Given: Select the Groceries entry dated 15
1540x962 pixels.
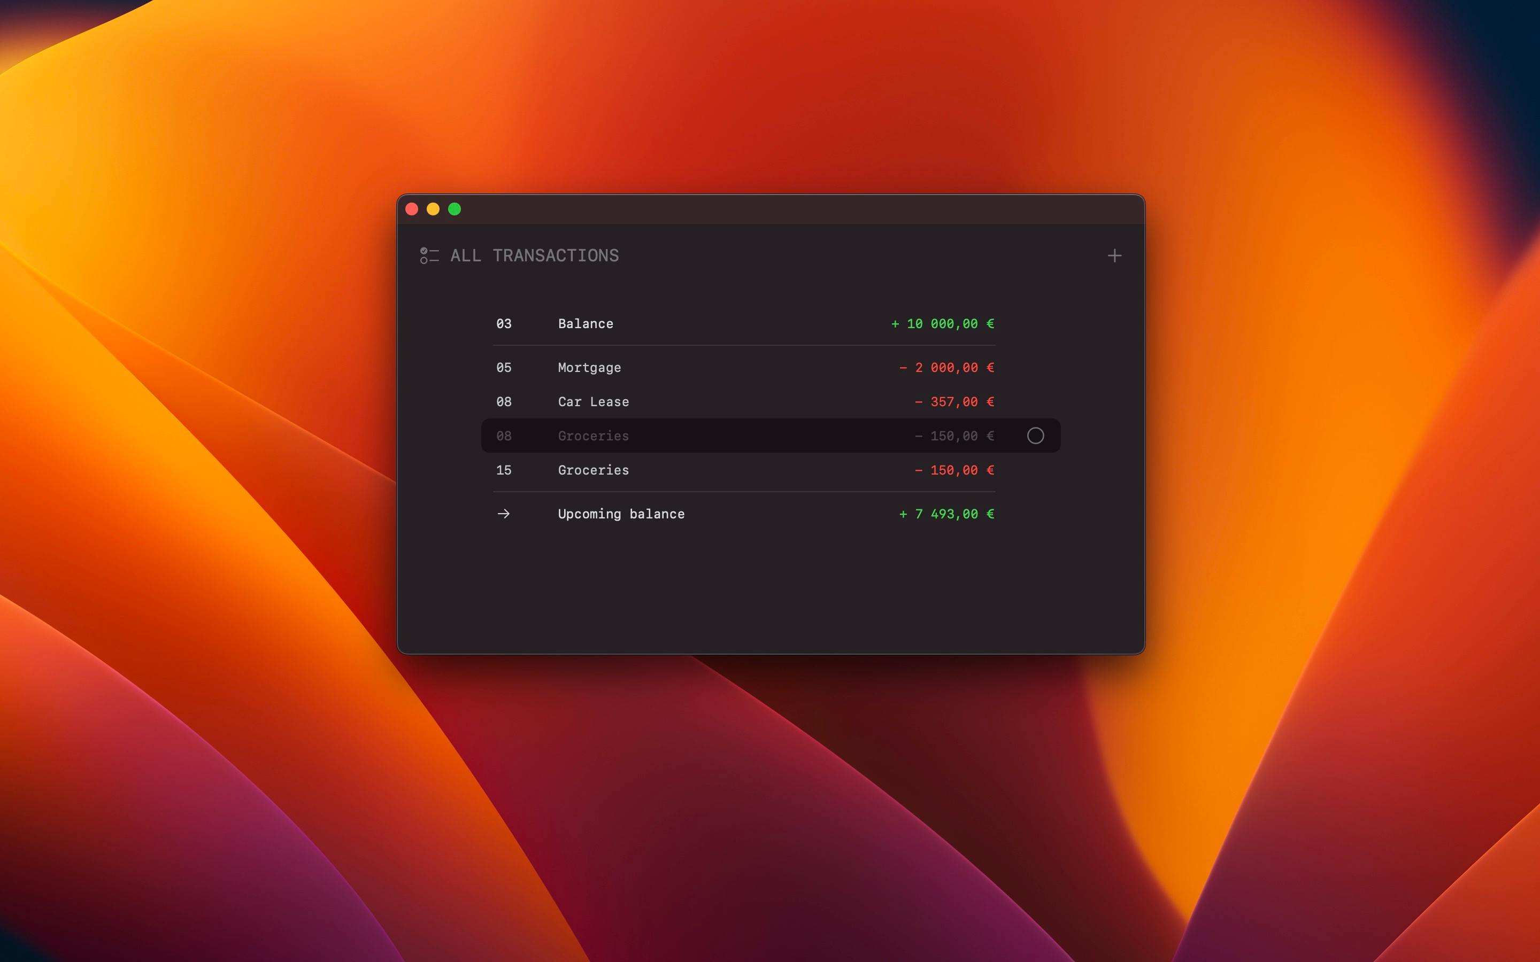Looking at the screenshot, I should [593, 470].
